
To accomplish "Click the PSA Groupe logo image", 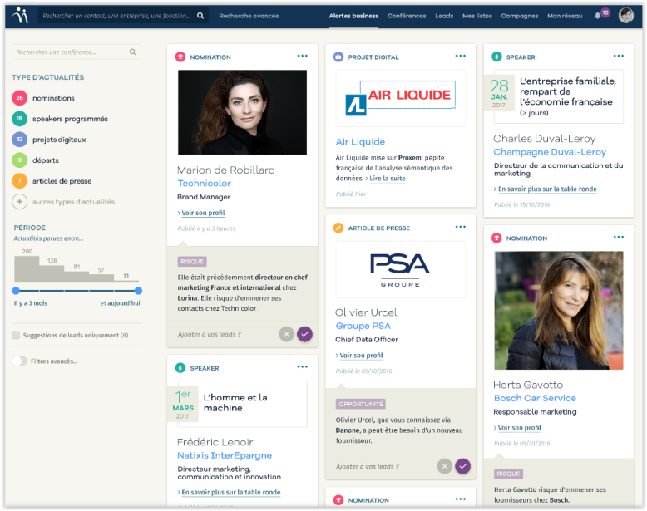I will [x=400, y=269].
